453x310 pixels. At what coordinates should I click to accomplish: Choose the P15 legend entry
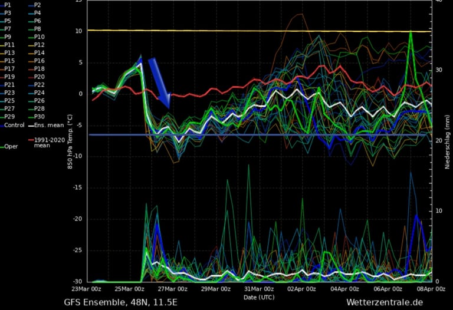[x=9, y=61]
